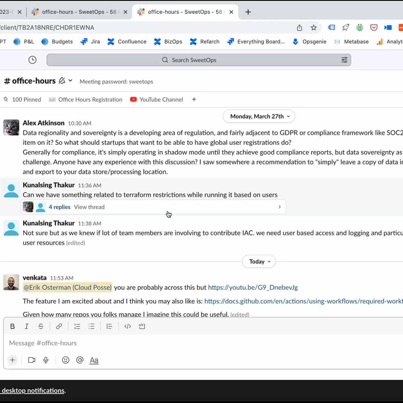The image size is (403, 403).
Task: Record a video clip
Action: click(x=32, y=360)
